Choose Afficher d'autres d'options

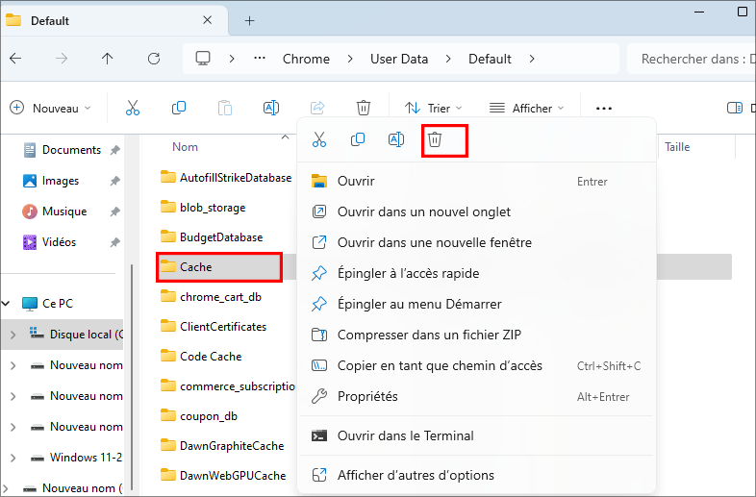[476, 475]
